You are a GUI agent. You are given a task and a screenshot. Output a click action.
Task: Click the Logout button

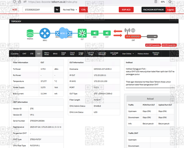pos(170,10)
